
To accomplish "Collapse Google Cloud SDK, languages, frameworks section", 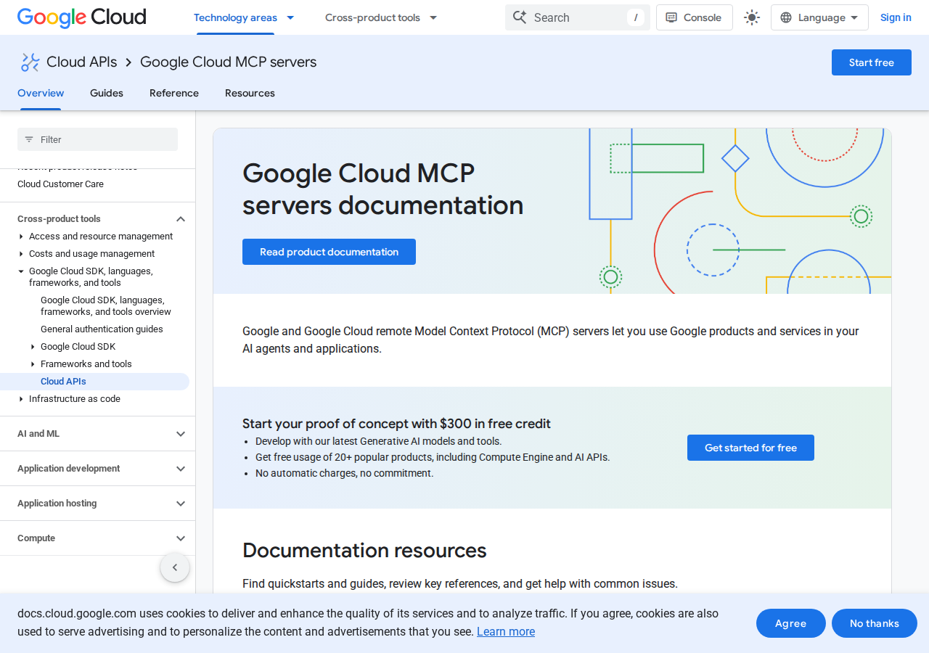I will [x=21, y=271].
